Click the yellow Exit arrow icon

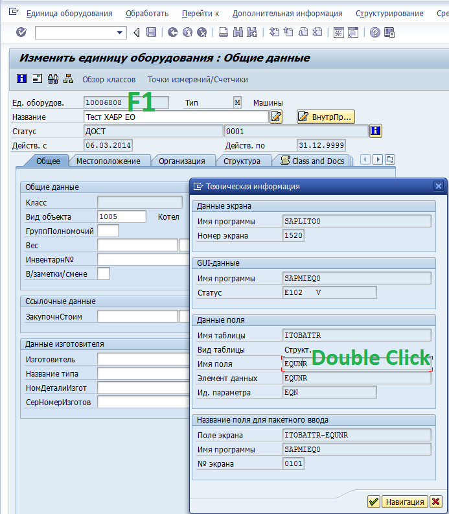(x=187, y=32)
